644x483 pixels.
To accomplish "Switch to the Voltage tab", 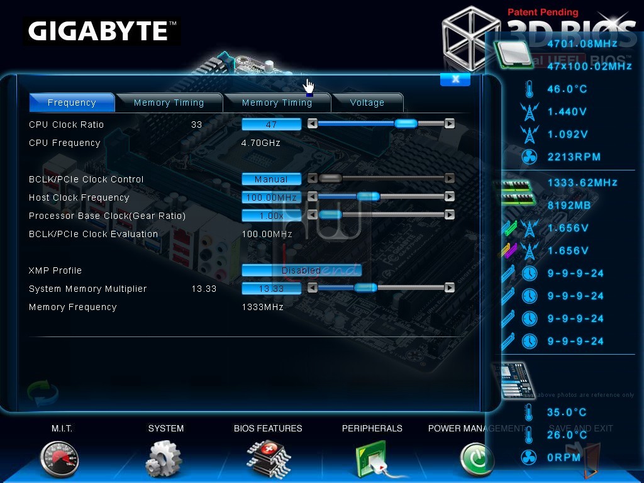I will point(367,103).
